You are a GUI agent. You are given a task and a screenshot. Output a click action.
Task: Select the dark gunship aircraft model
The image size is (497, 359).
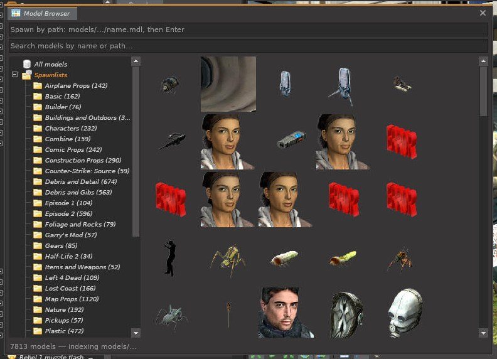coord(173,141)
